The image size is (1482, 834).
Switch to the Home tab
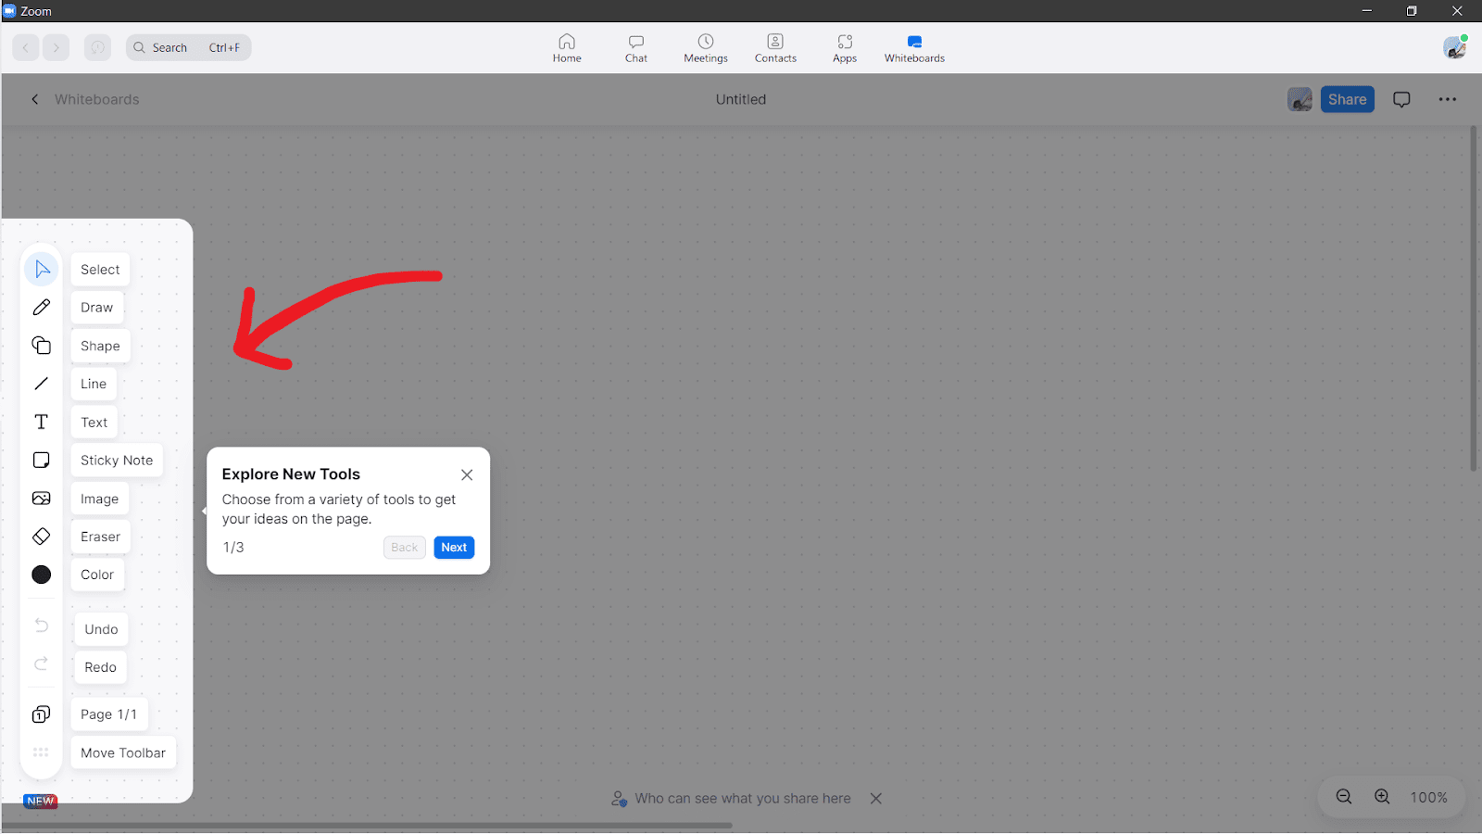pos(566,47)
